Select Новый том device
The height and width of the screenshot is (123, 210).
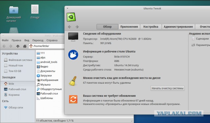tap(13, 66)
